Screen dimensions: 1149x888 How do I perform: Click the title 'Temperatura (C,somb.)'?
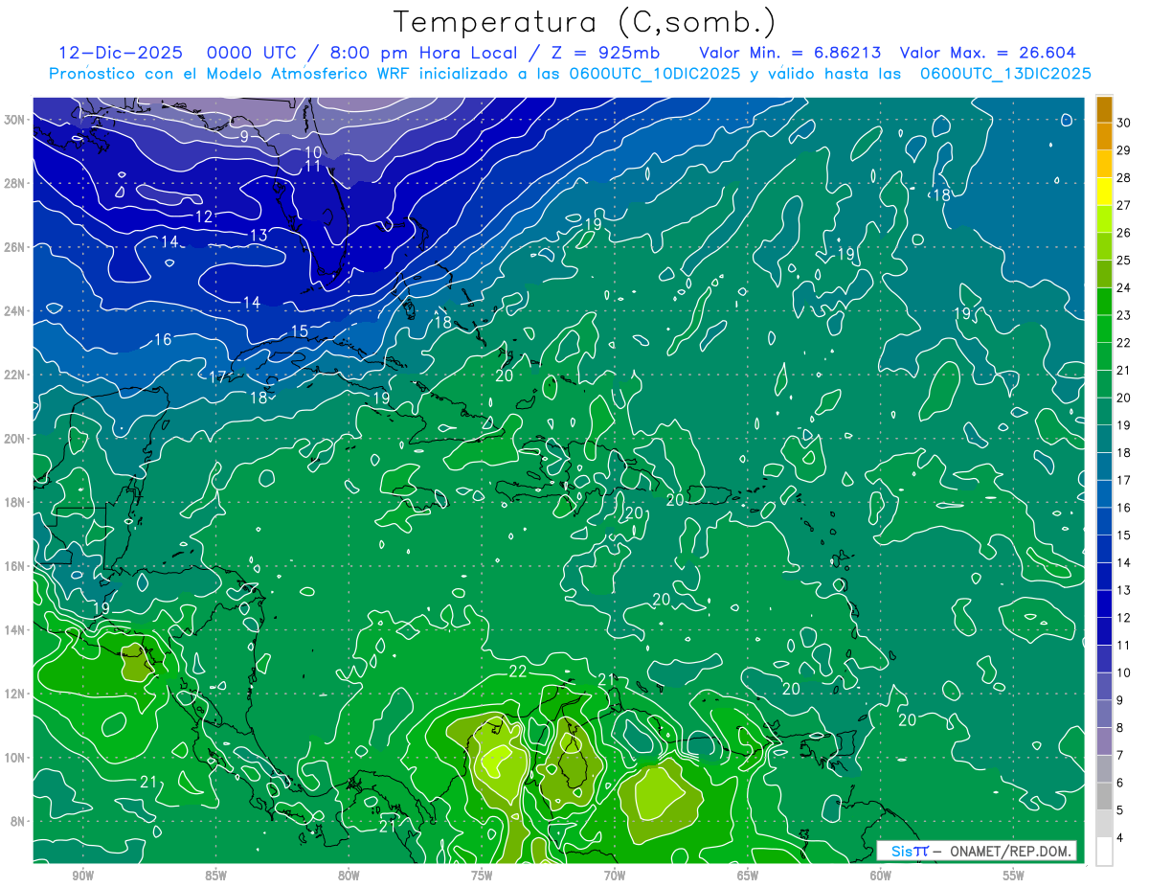tap(585, 22)
